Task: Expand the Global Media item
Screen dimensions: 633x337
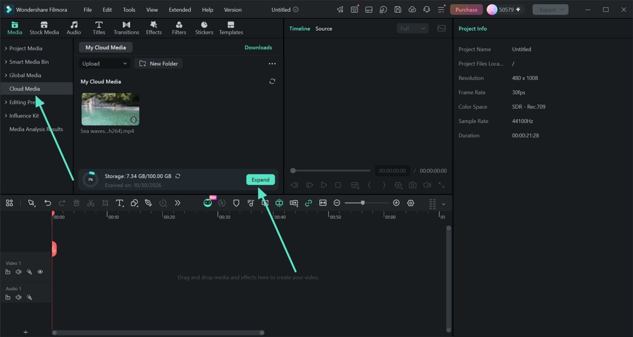Action: pos(6,75)
